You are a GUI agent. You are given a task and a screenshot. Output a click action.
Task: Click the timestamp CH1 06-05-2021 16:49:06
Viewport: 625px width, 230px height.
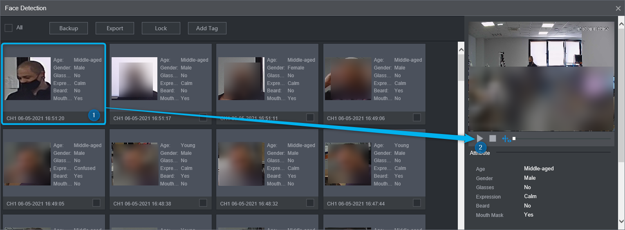point(356,118)
